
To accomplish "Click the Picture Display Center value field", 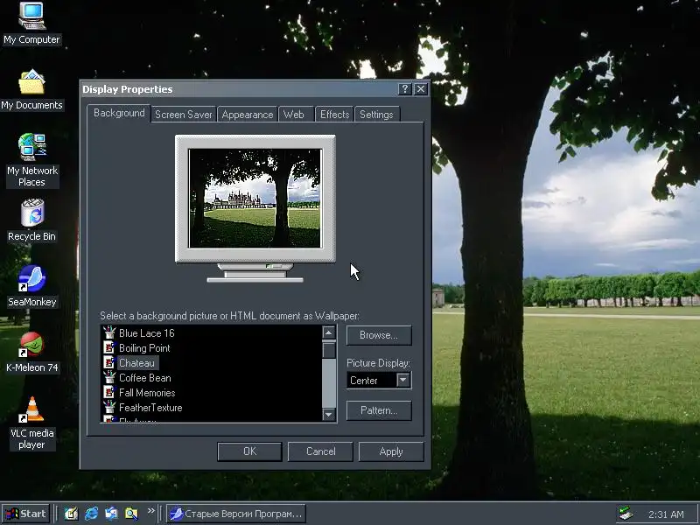I will coord(371,381).
